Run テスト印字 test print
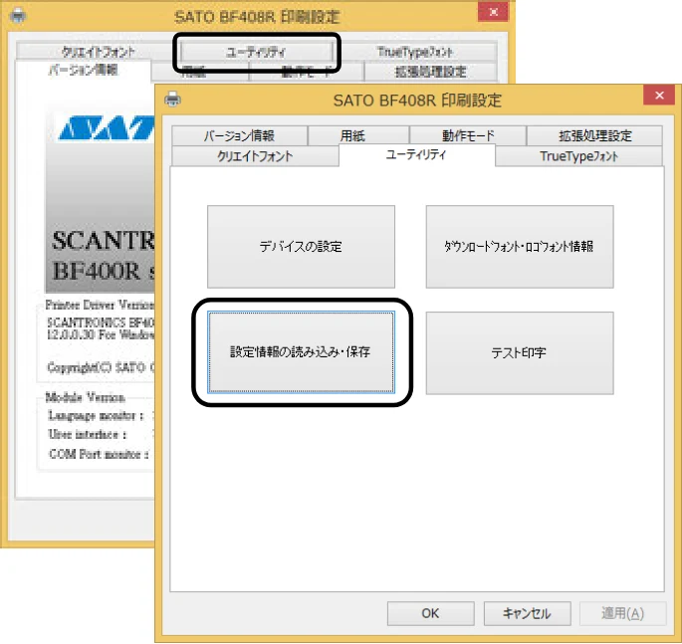Screen dimensions: 682x644 pos(520,352)
